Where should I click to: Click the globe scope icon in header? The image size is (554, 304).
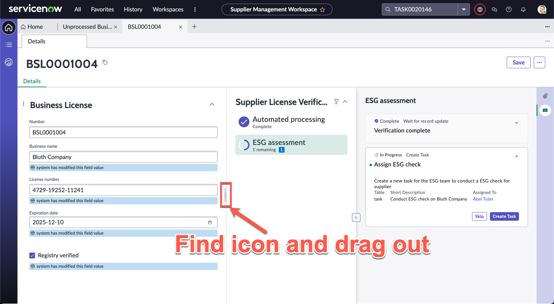(480, 10)
